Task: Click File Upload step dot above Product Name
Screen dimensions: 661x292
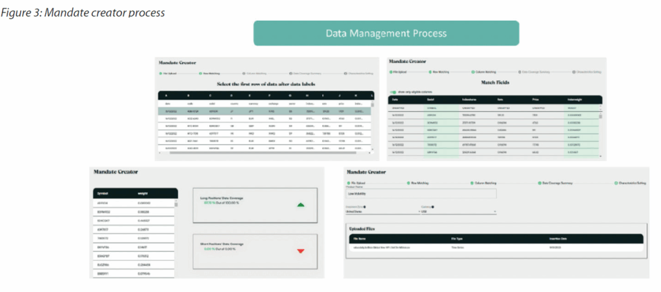Action: 349,182
